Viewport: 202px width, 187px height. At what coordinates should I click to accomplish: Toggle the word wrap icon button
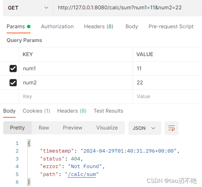(x=172, y=128)
